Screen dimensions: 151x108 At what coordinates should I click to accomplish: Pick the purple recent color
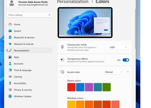[89, 87]
